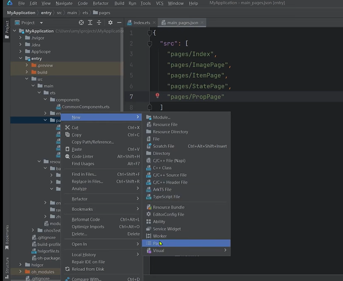Expand the oh_modules folder

[x=21, y=272]
